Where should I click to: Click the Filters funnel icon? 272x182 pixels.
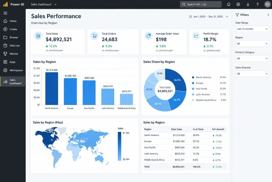tap(237, 15)
